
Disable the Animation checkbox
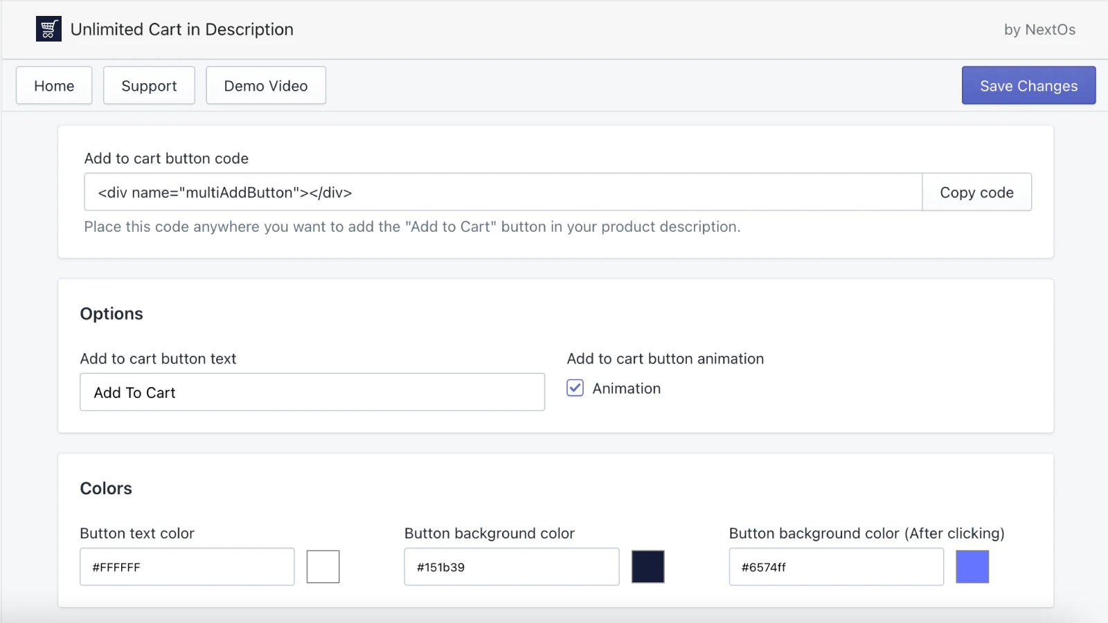coord(575,388)
